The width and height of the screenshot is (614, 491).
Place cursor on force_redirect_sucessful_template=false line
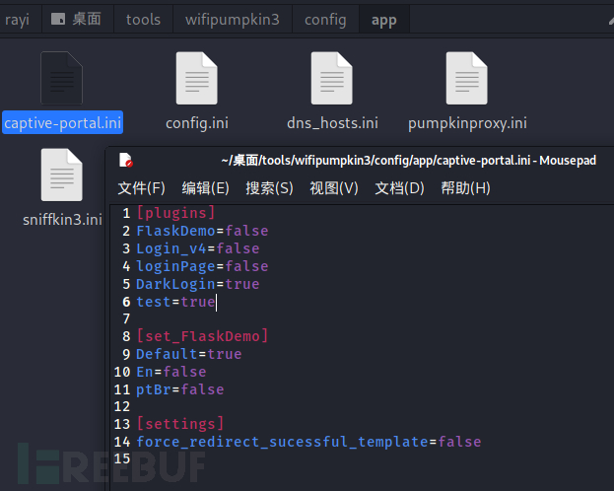pyautogui.click(x=308, y=442)
